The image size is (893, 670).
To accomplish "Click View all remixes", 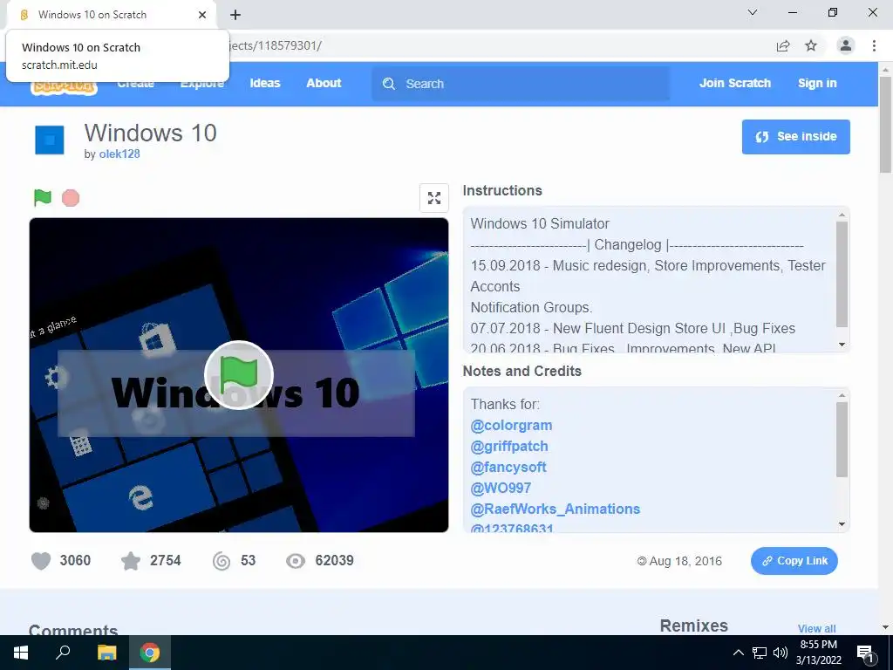I will [x=816, y=628].
